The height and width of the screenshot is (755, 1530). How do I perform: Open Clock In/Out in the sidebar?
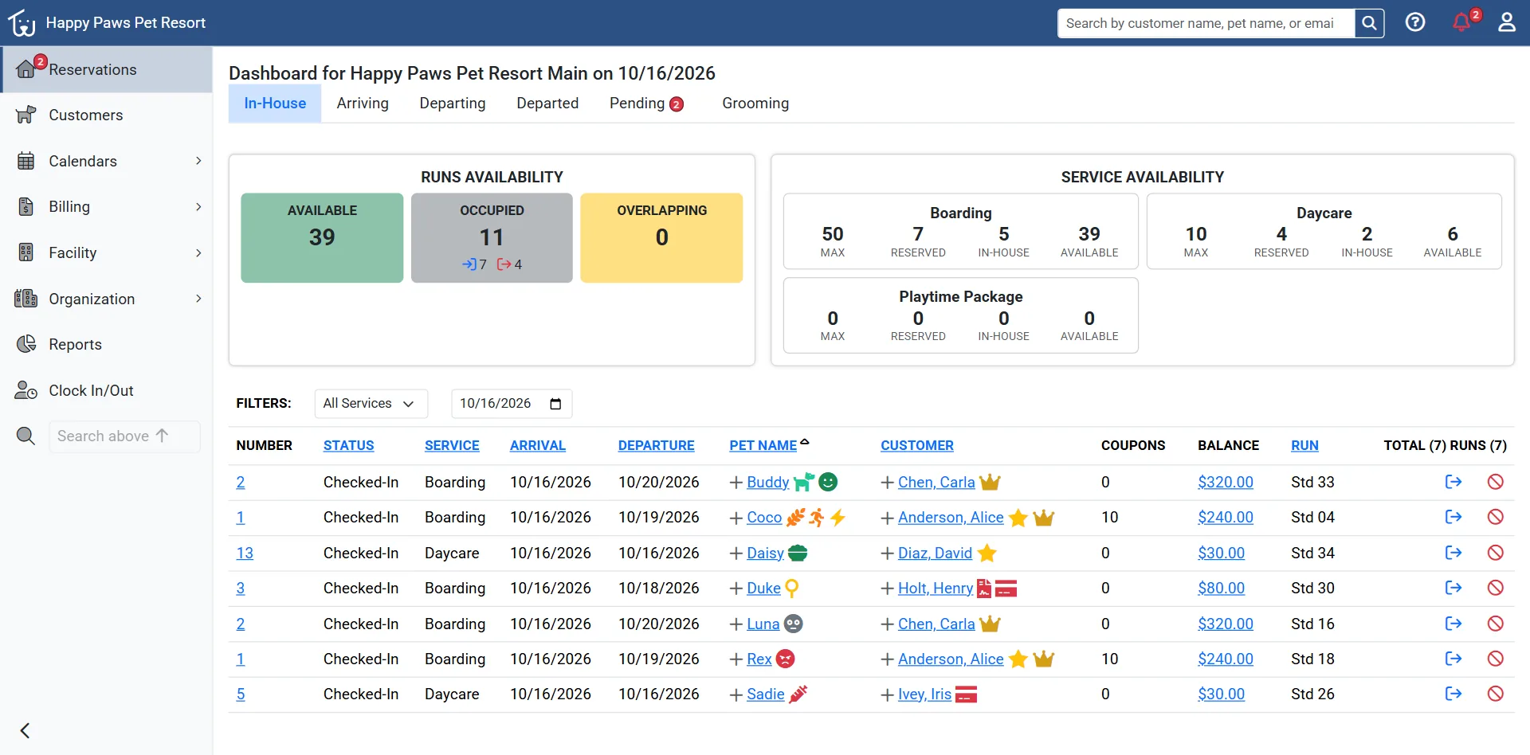point(107,391)
